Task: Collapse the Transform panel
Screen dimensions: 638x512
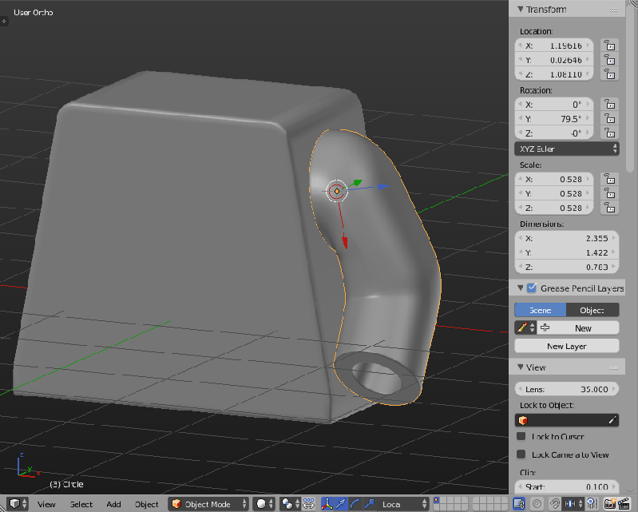Action: 521,9
